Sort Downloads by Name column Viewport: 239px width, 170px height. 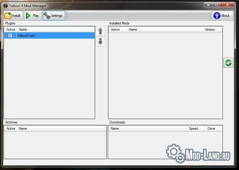point(147,128)
